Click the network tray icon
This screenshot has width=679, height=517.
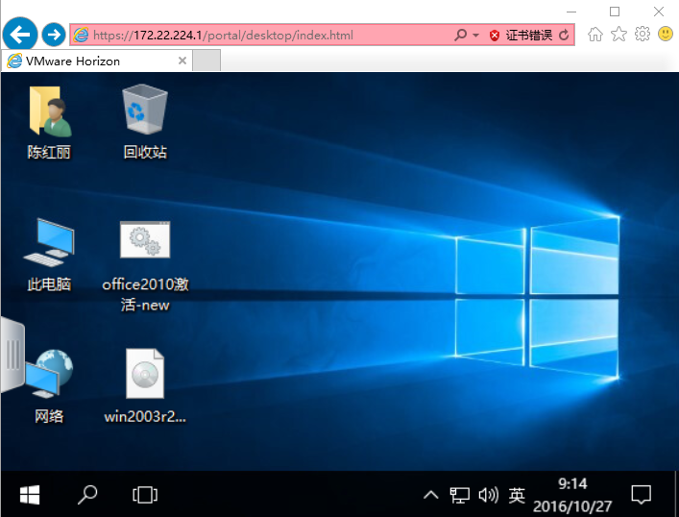460,496
